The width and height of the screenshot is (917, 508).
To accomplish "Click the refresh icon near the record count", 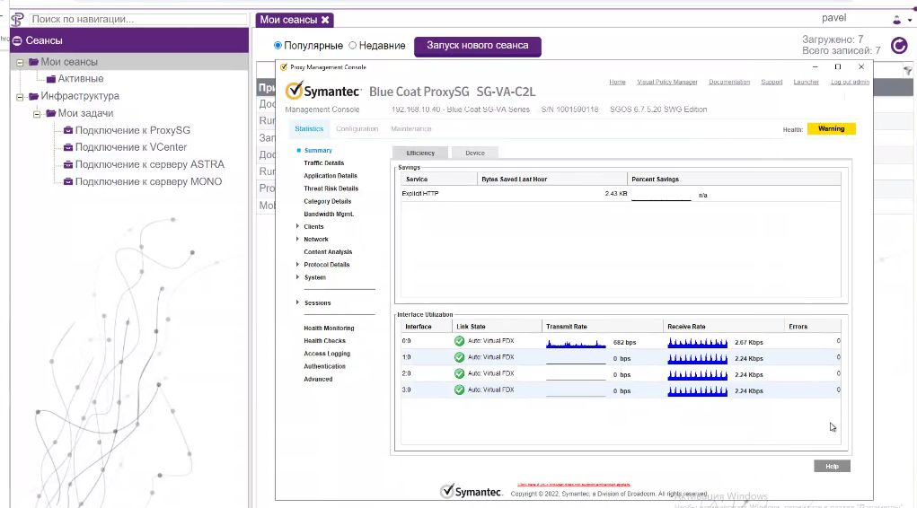I will (899, 46).
